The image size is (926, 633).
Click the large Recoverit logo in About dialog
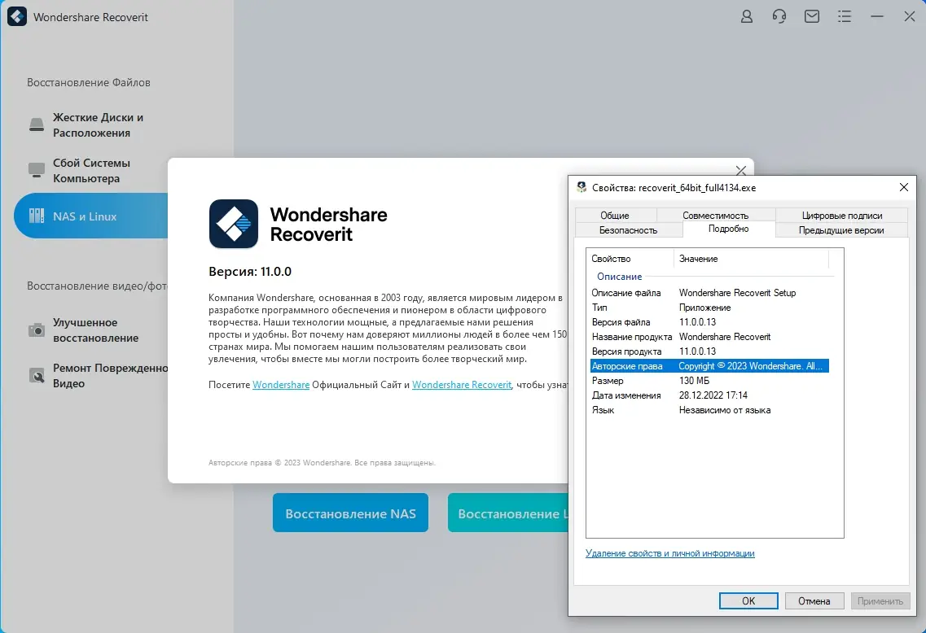click(233, 224)
